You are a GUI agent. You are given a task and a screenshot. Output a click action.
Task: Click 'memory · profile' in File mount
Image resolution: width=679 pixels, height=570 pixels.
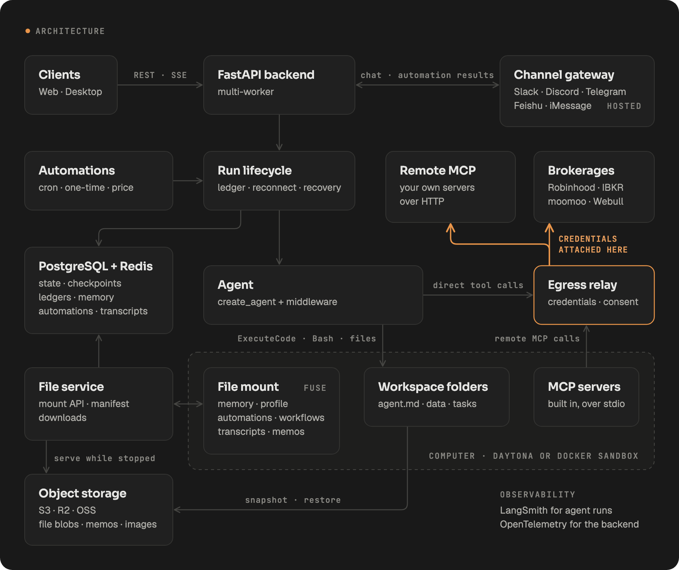click(253, 404)
